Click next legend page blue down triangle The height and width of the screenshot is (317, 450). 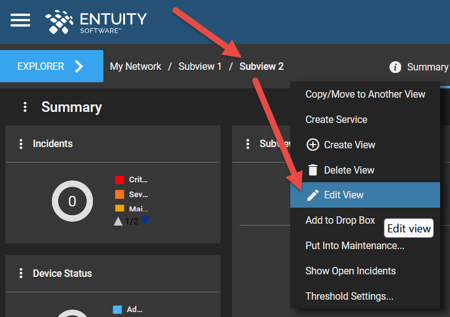coord(145,221)
